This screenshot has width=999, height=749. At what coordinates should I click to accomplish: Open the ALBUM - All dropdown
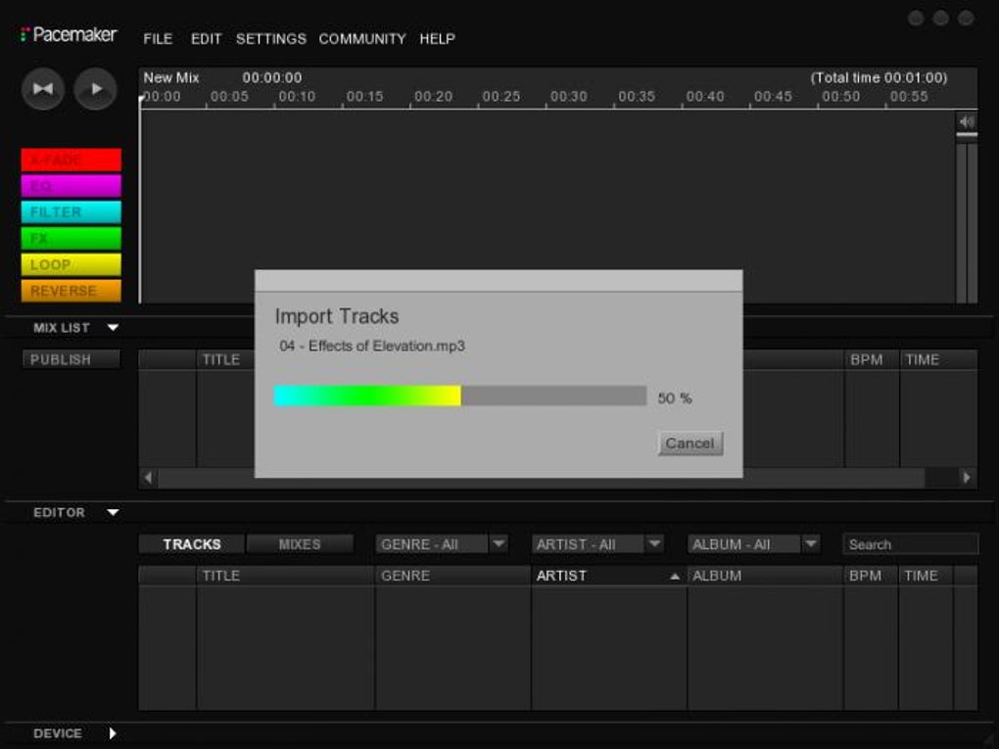click(753, 544)
